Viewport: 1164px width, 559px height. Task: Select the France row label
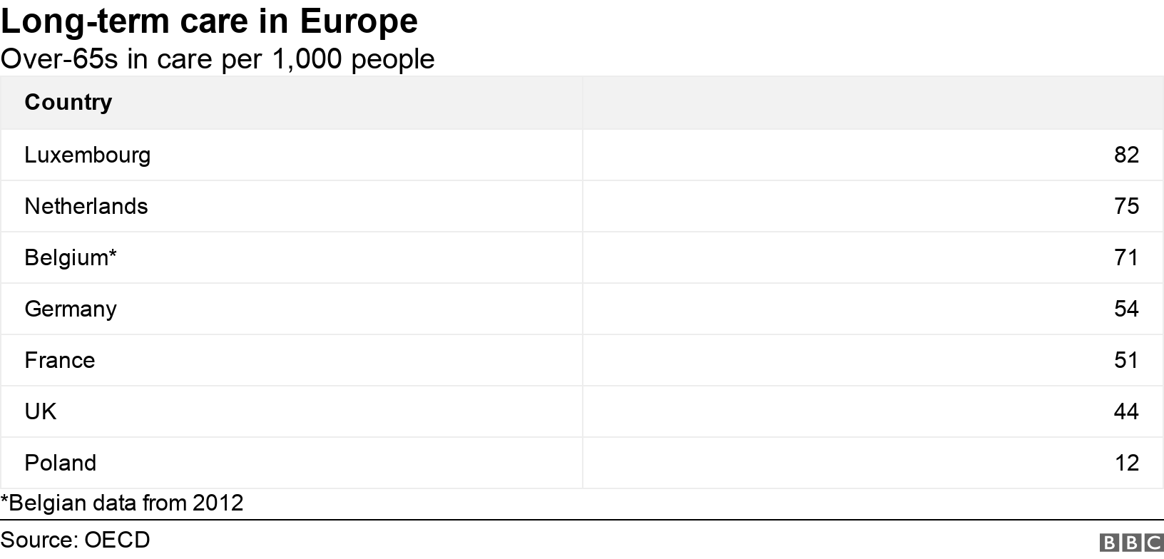tap(60, 360)
